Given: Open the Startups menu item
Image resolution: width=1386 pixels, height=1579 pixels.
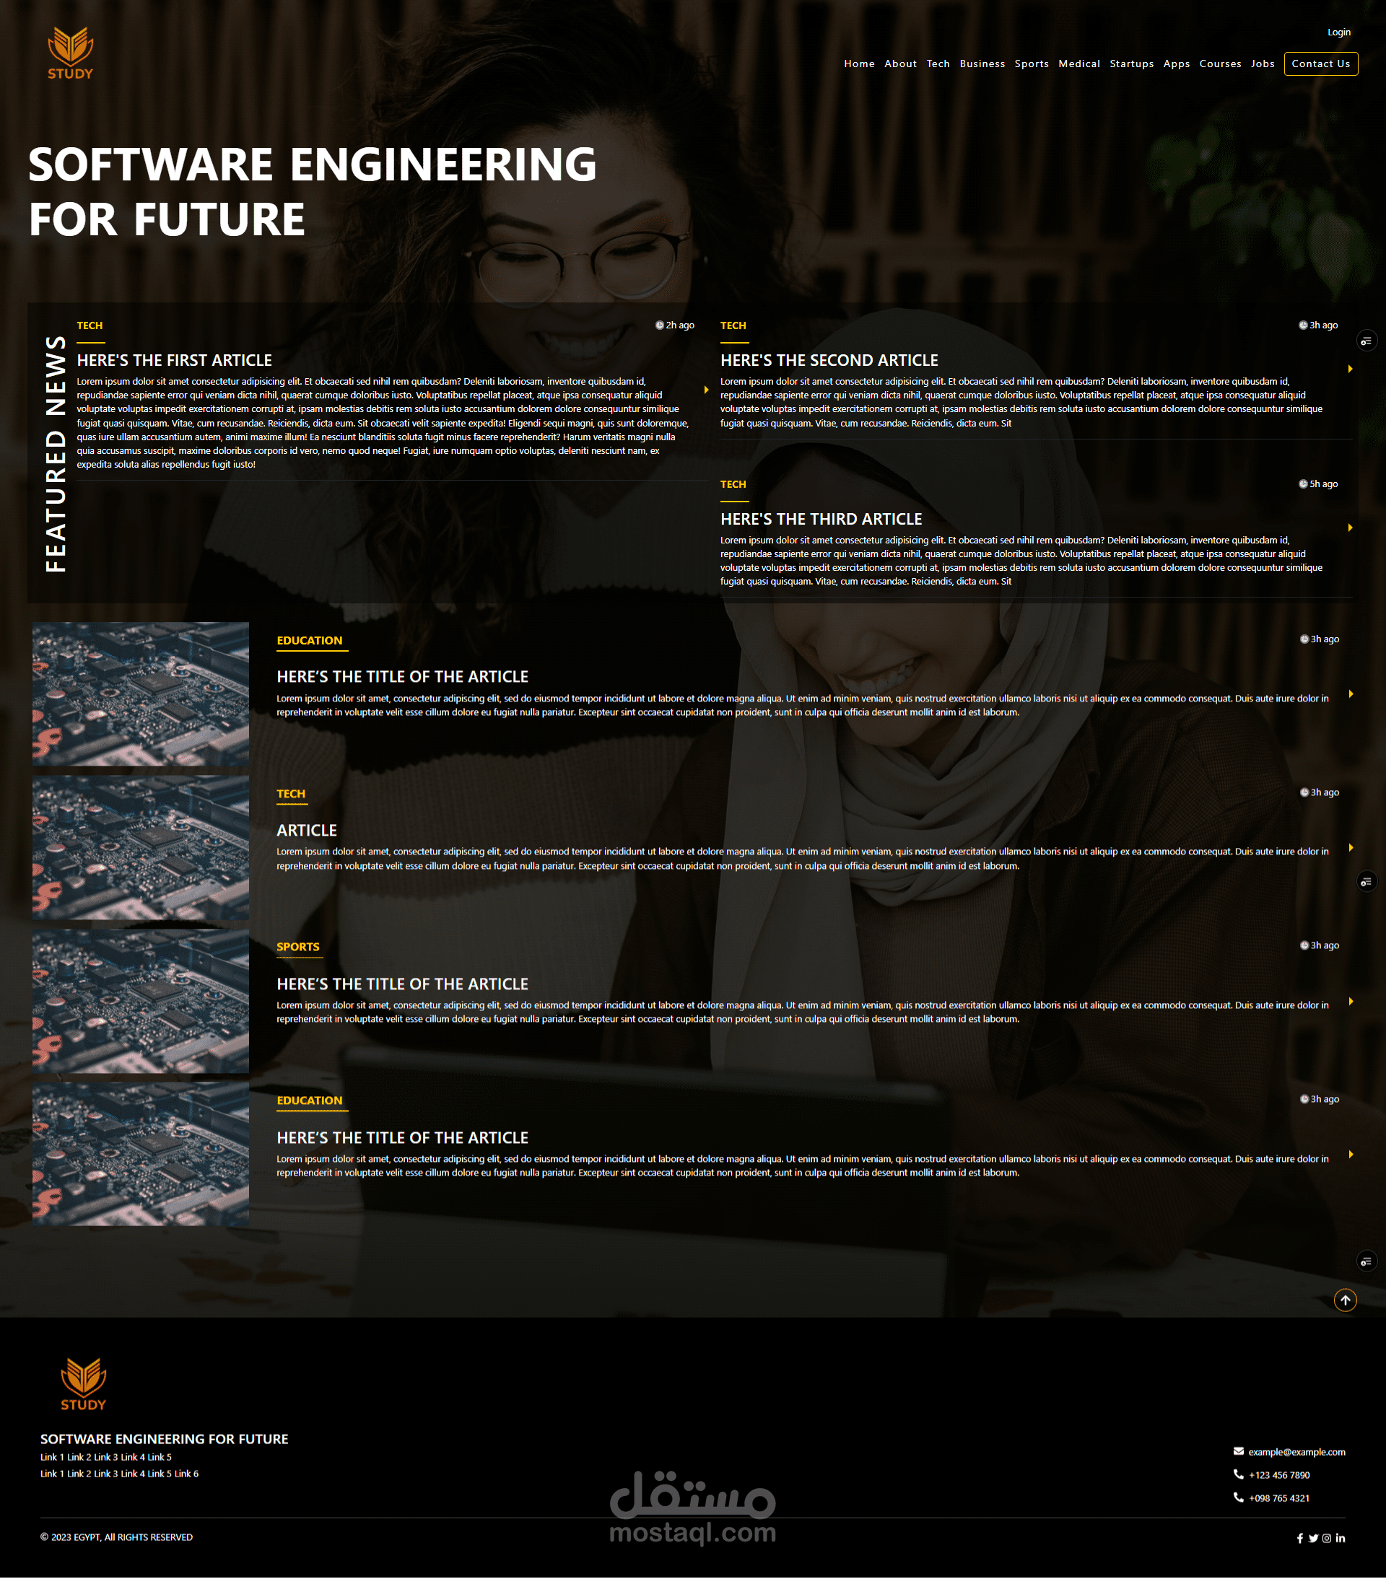Looking at the screenshot, I should point(1131,64).
